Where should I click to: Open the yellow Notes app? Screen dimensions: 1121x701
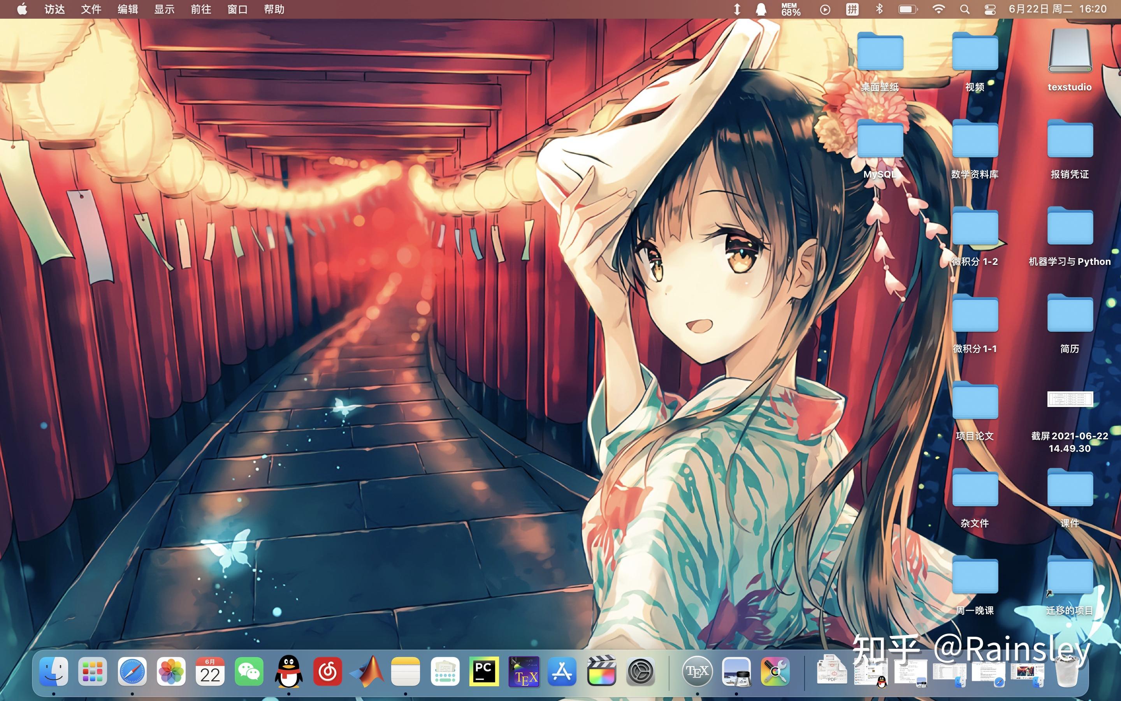[405, 671]
